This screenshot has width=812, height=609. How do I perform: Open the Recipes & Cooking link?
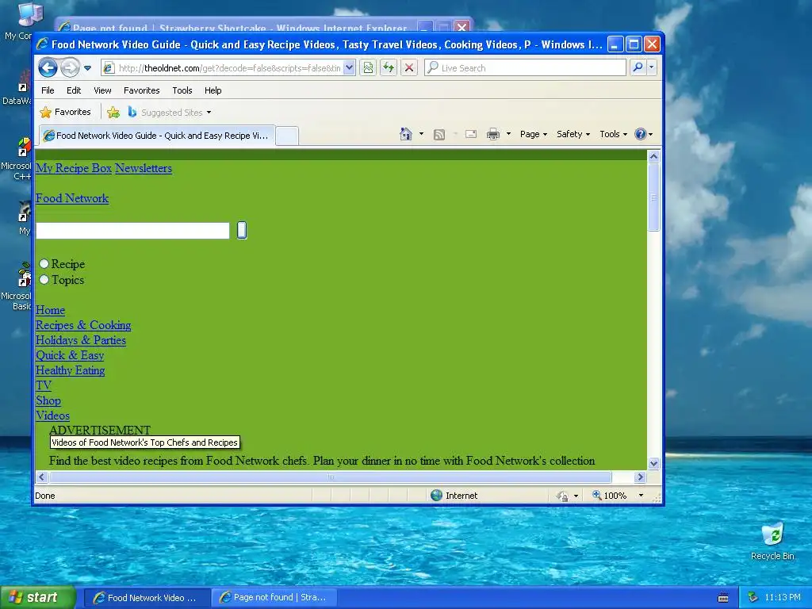pos(83,325)
